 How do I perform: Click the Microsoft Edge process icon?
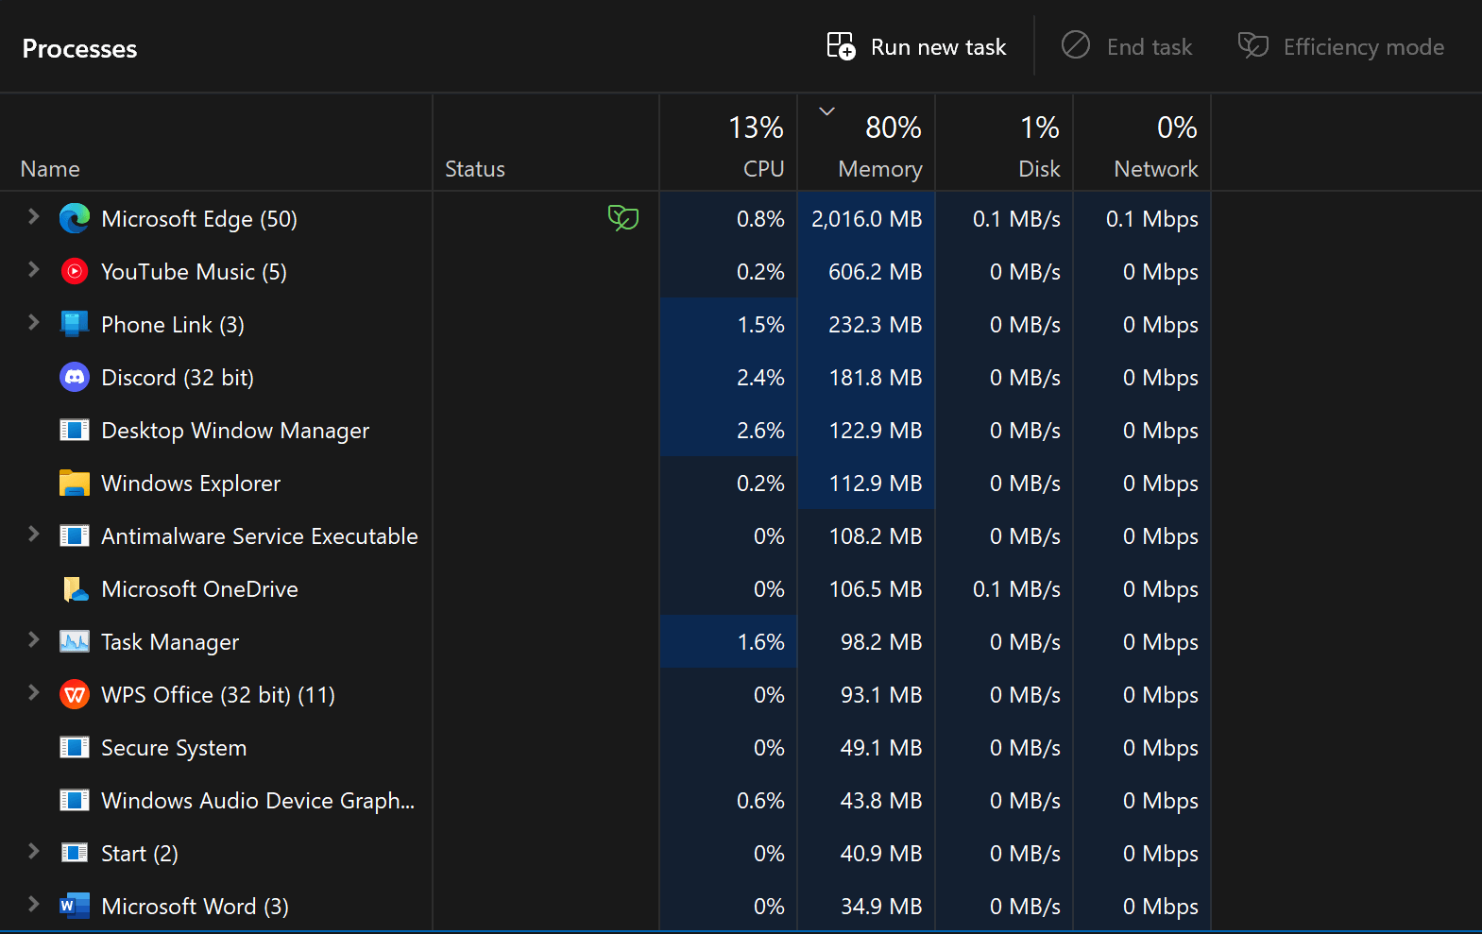75,219
